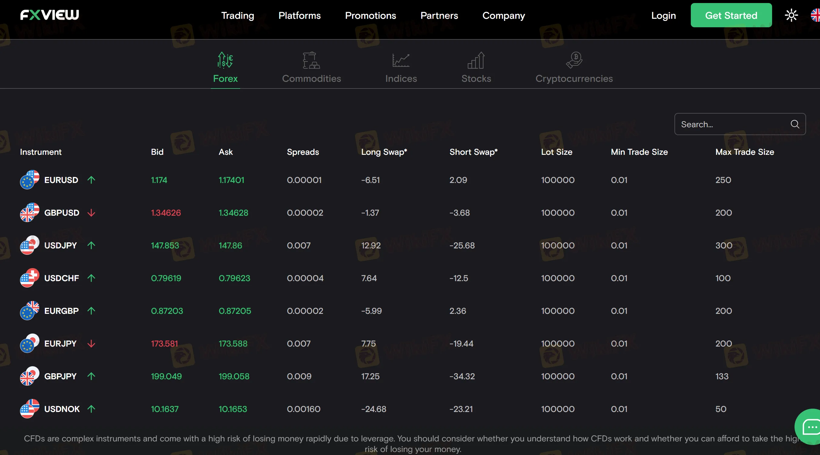Click the EURGBP bid 0.87203
Image resolution: width=820 pixels, height=455 pixels.
coord(167,311)
